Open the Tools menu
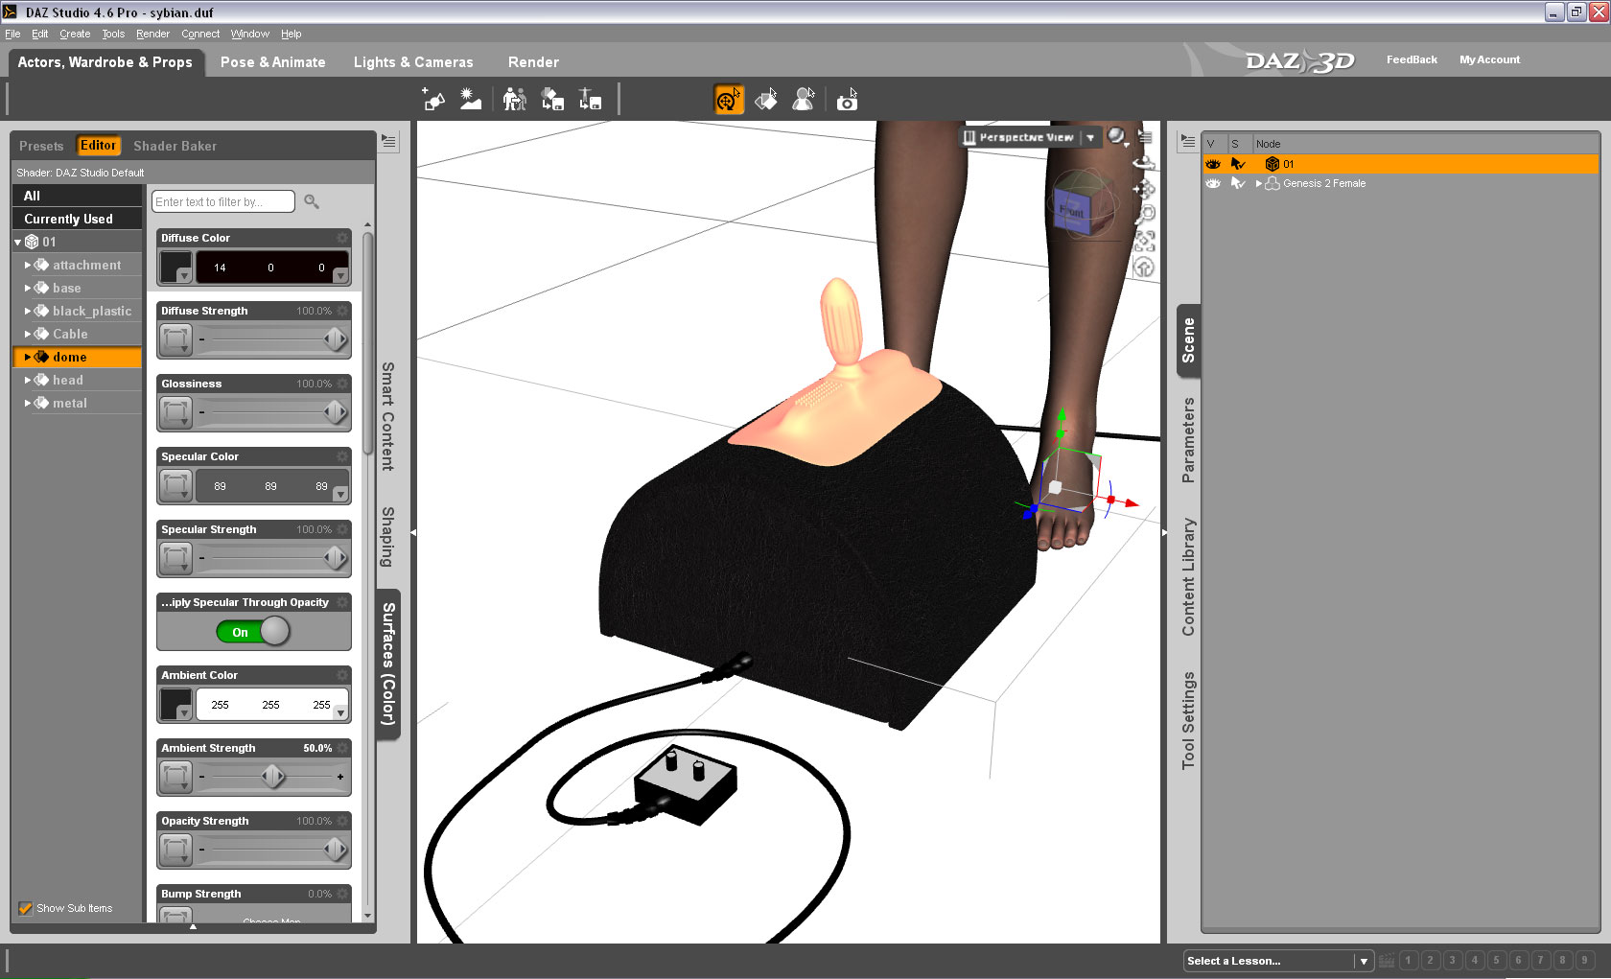1611x979 pixels. click(x=113, y=34)
